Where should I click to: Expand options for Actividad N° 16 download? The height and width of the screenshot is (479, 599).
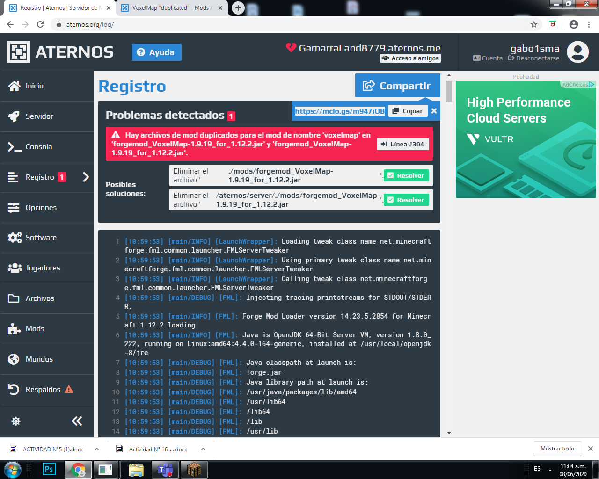(x=203, y=449)
